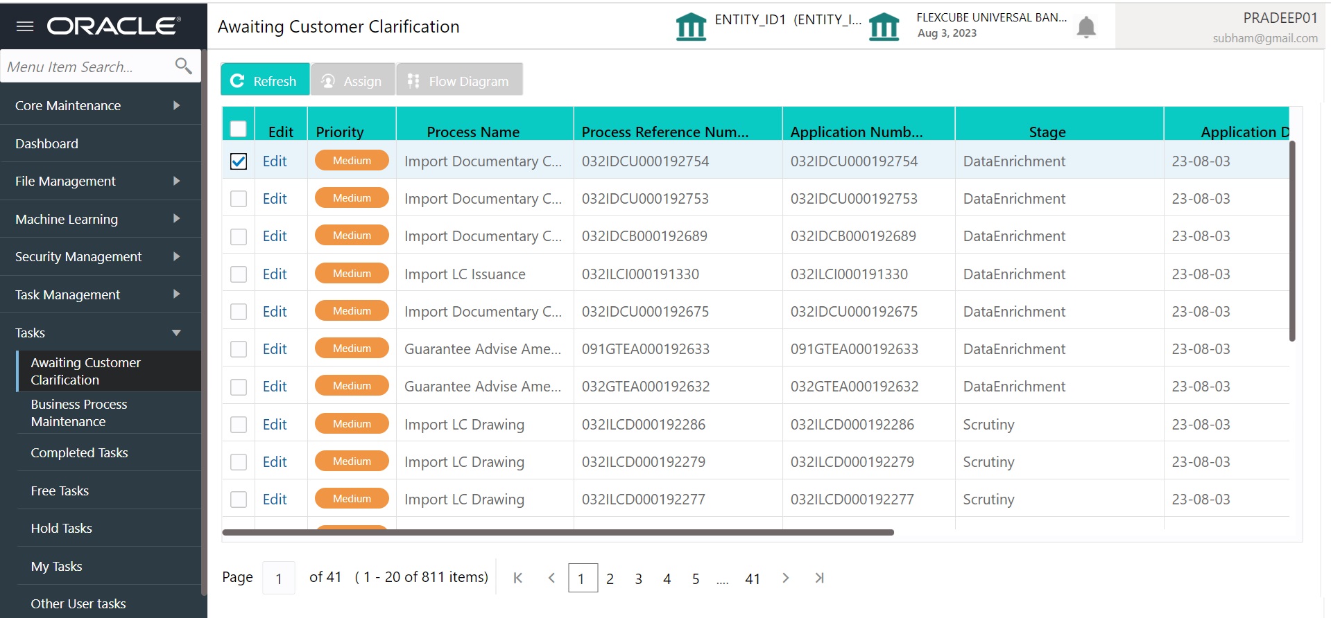The height and width of the screenshot is (618, 1331).
Task: Expand File Management menu
Action: pyautogui.click(x=100, y=181)
